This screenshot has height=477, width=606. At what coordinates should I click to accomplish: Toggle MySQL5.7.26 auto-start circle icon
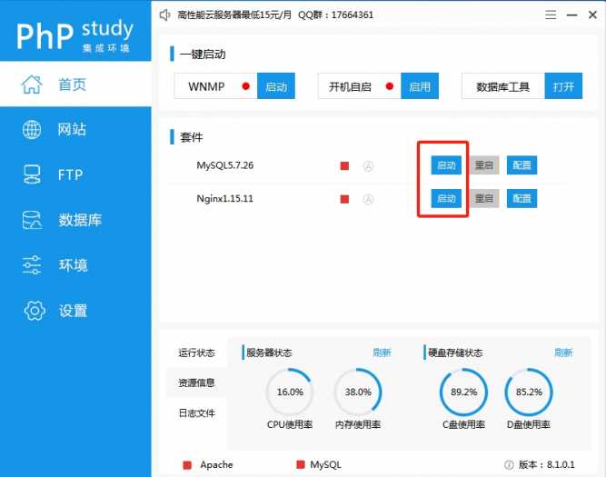(x=368, y=166)
